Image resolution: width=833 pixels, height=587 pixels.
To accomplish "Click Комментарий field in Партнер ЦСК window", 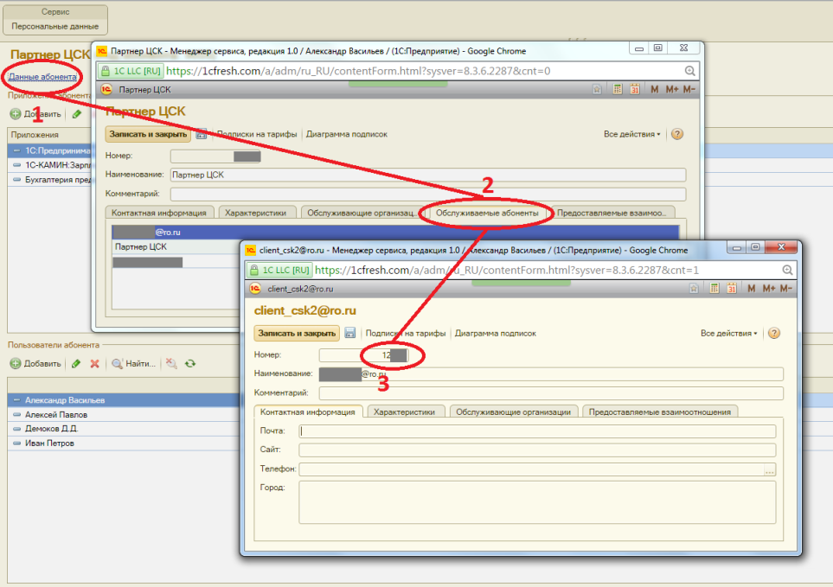I will click(428, 195).
